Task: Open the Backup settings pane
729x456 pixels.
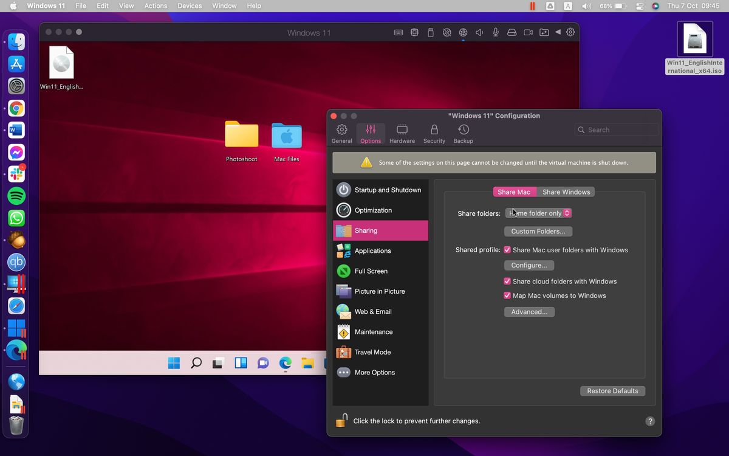Action: click(x=463, y=133)
